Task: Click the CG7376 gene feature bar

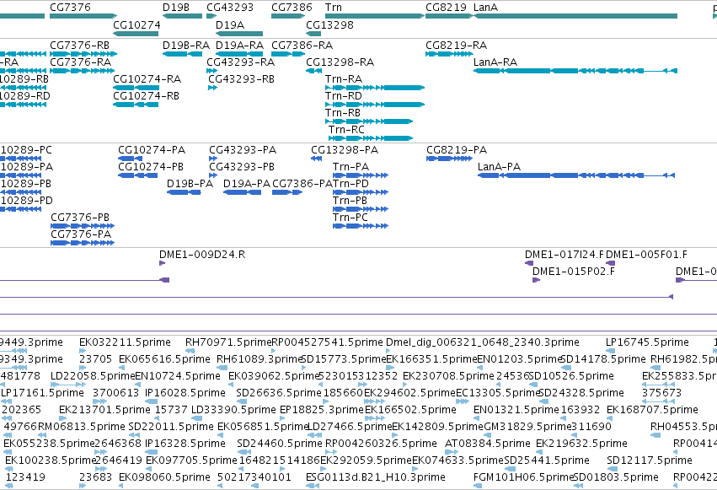Action: pos(83,16)
